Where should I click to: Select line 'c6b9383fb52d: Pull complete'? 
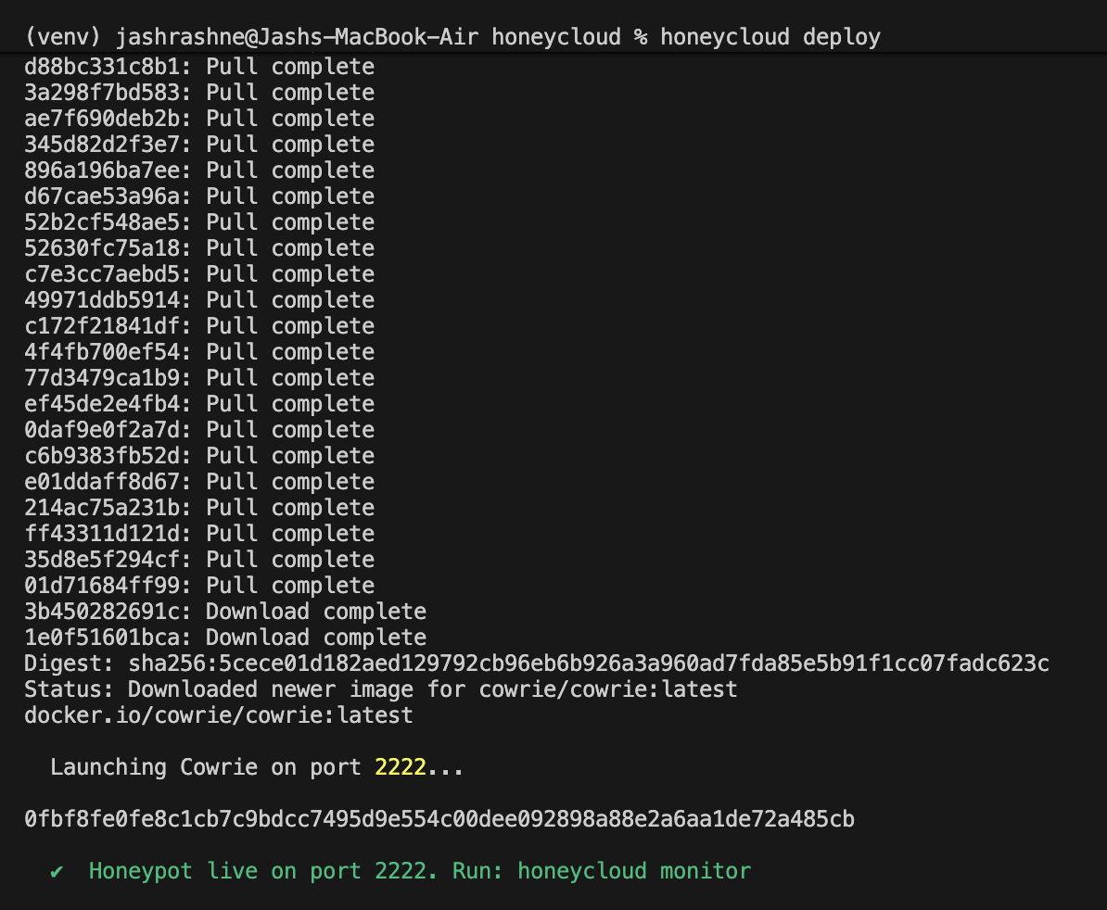(x=199, y=456)
